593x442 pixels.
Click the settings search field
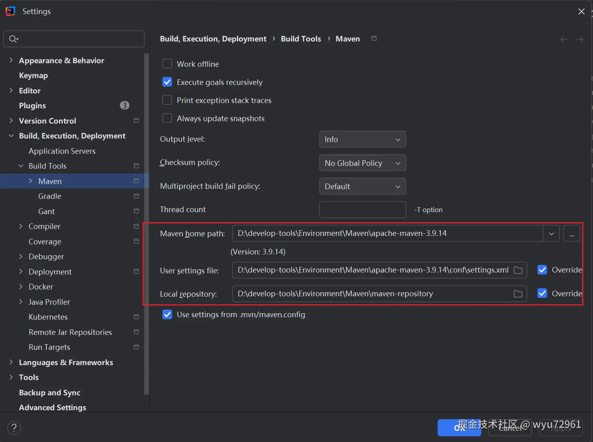coord(74,39)
